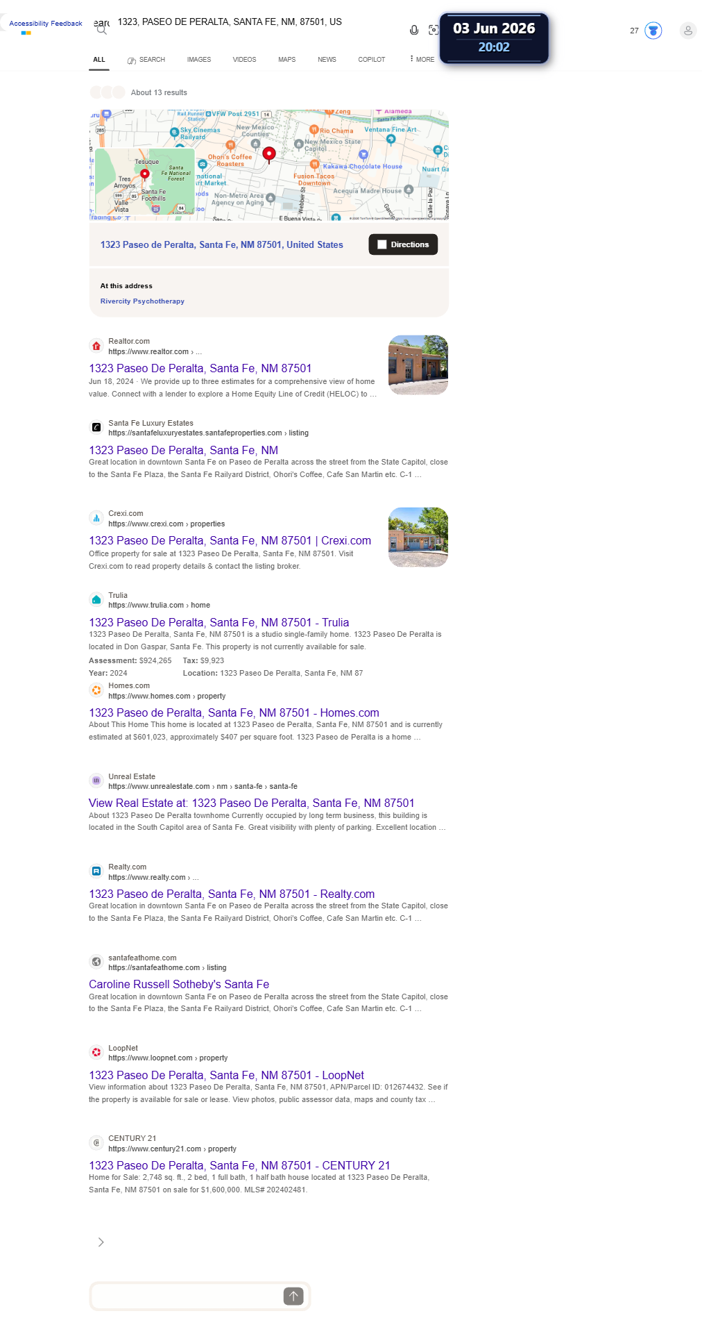702x1334 pixels.
Task: Switch to the VIDEOS tab
Action: pyautogui.click(x=244, y=60)
